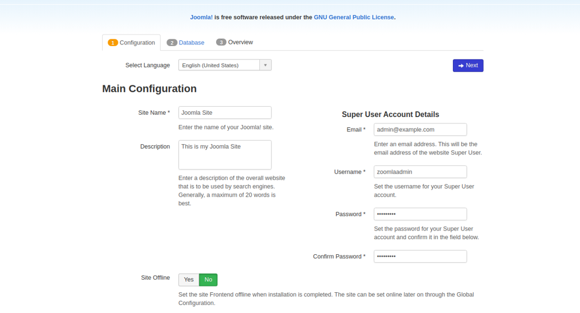Click the Site Name * label
580x313 pixels.
(154, 113)
